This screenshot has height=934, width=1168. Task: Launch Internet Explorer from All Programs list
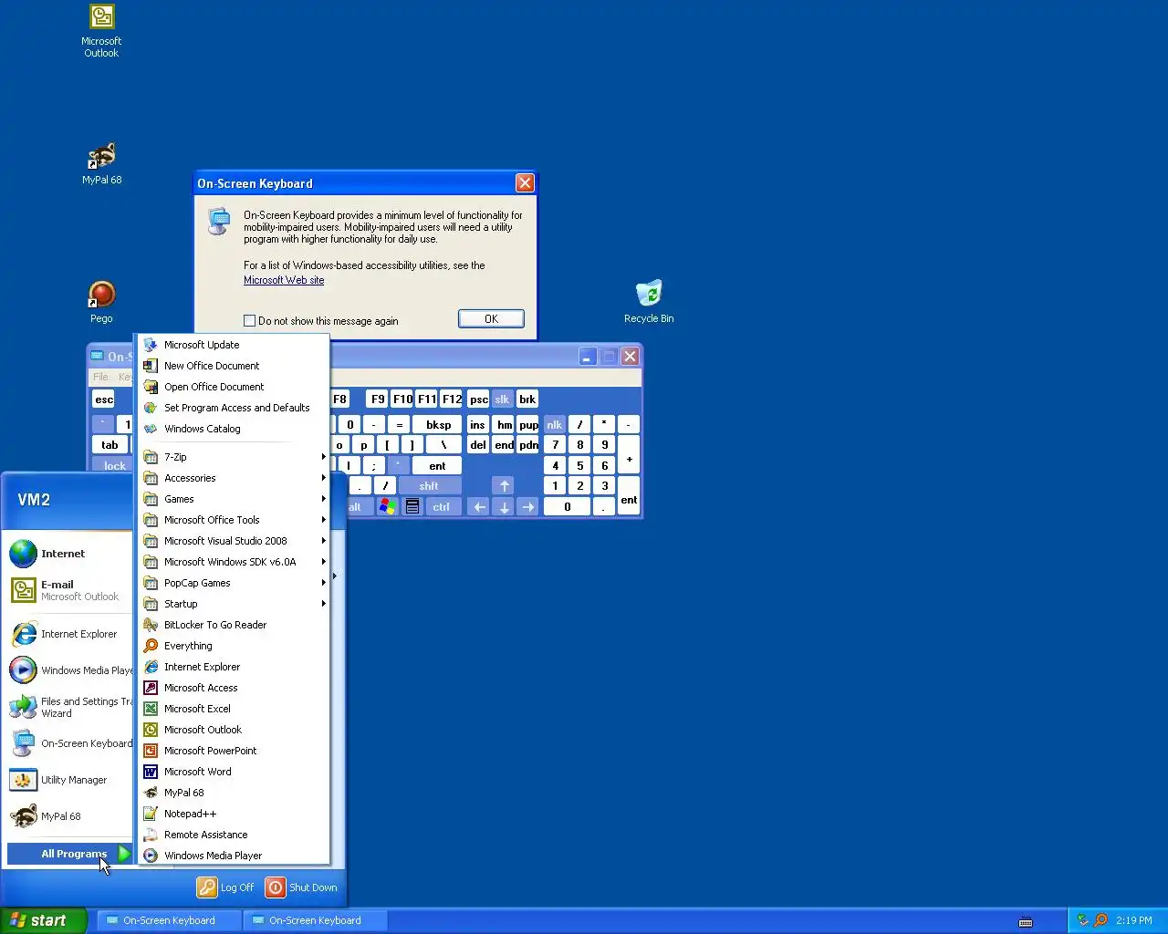coord(234,667)
